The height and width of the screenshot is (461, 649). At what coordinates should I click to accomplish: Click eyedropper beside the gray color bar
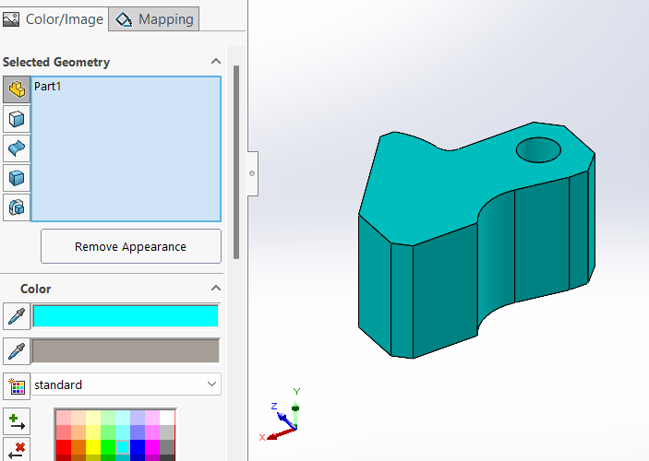pyautogui.click(x=16, y=351)
